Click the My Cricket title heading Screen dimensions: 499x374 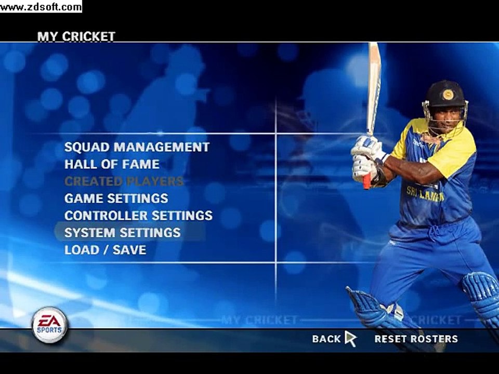click(76, 36)
